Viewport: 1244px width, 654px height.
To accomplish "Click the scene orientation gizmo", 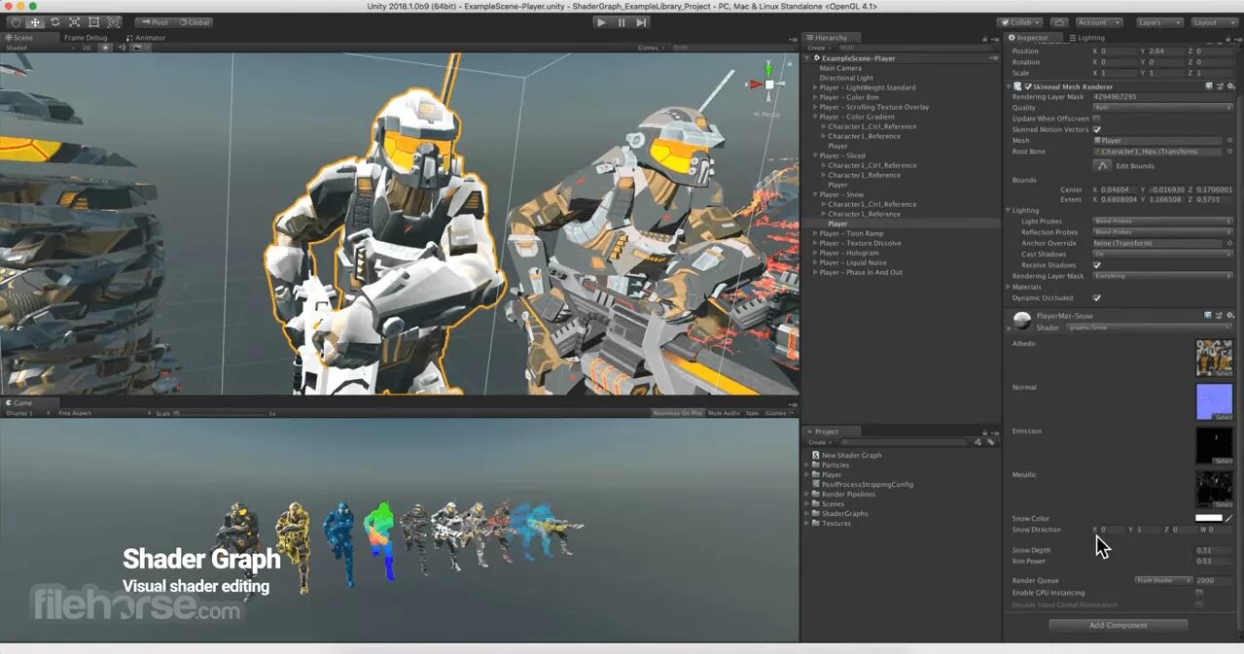I will click(768, 85).
